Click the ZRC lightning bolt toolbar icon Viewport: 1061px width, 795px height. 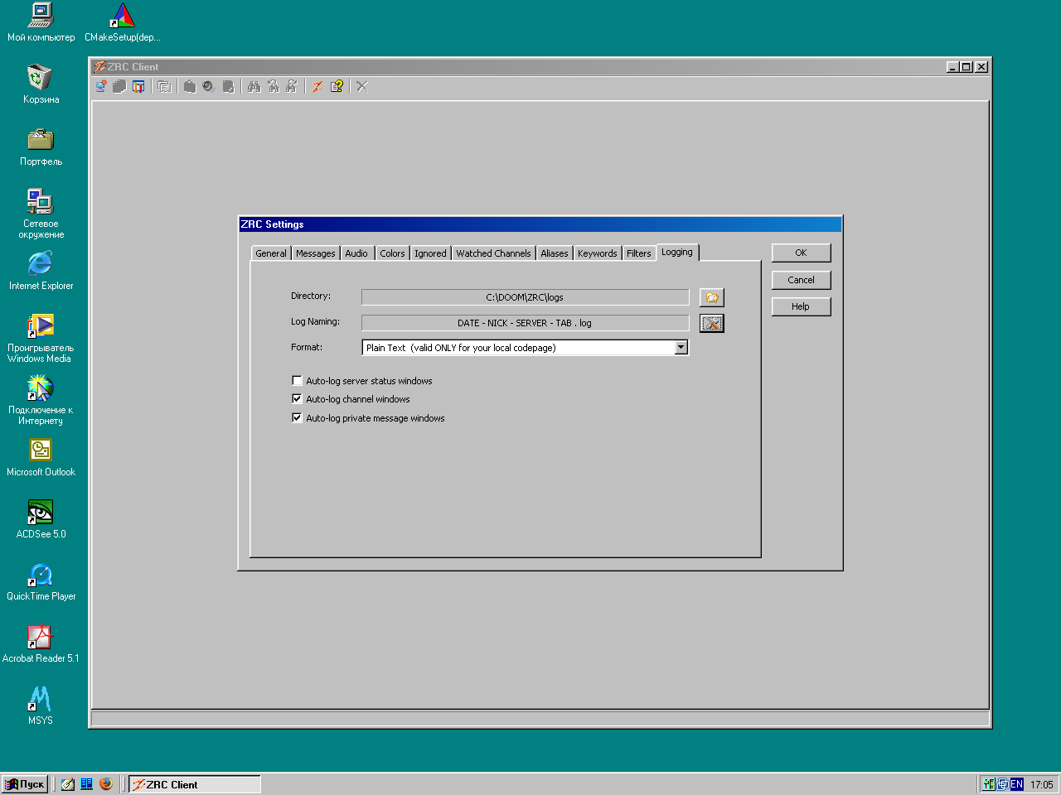pos(317,86)
